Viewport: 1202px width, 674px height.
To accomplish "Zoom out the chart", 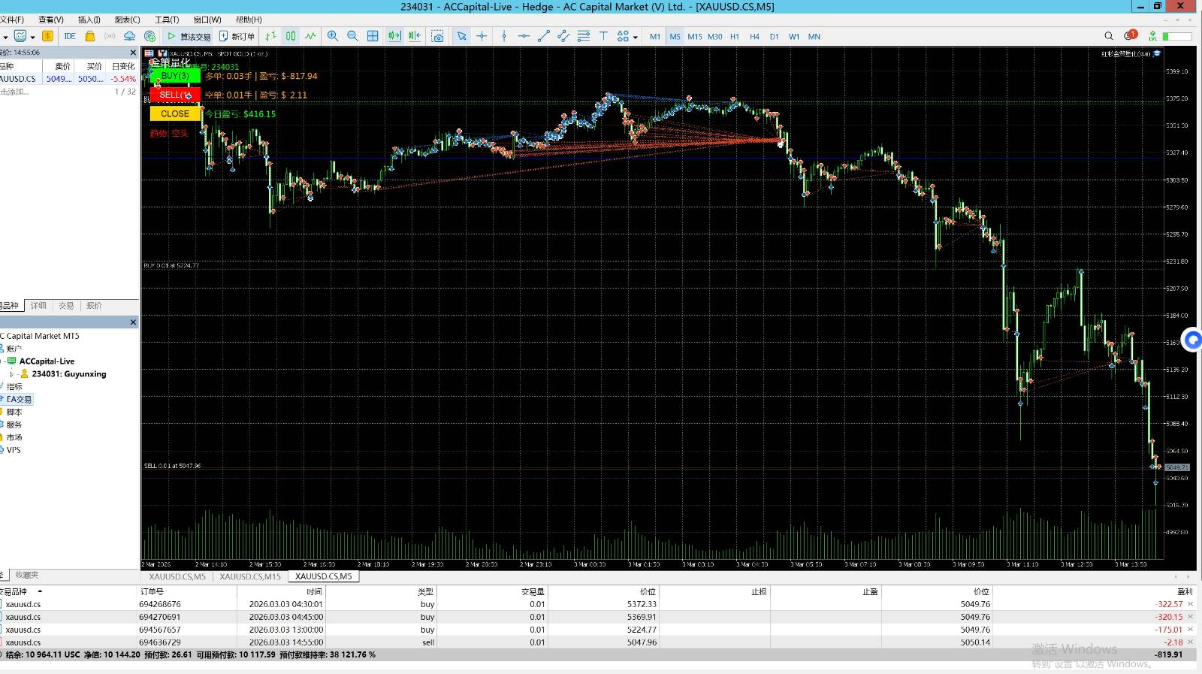I will click(x=352, y=36).
